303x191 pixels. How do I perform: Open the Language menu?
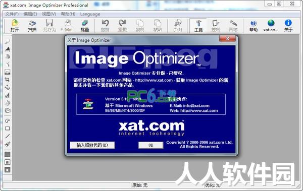[90, 14]
